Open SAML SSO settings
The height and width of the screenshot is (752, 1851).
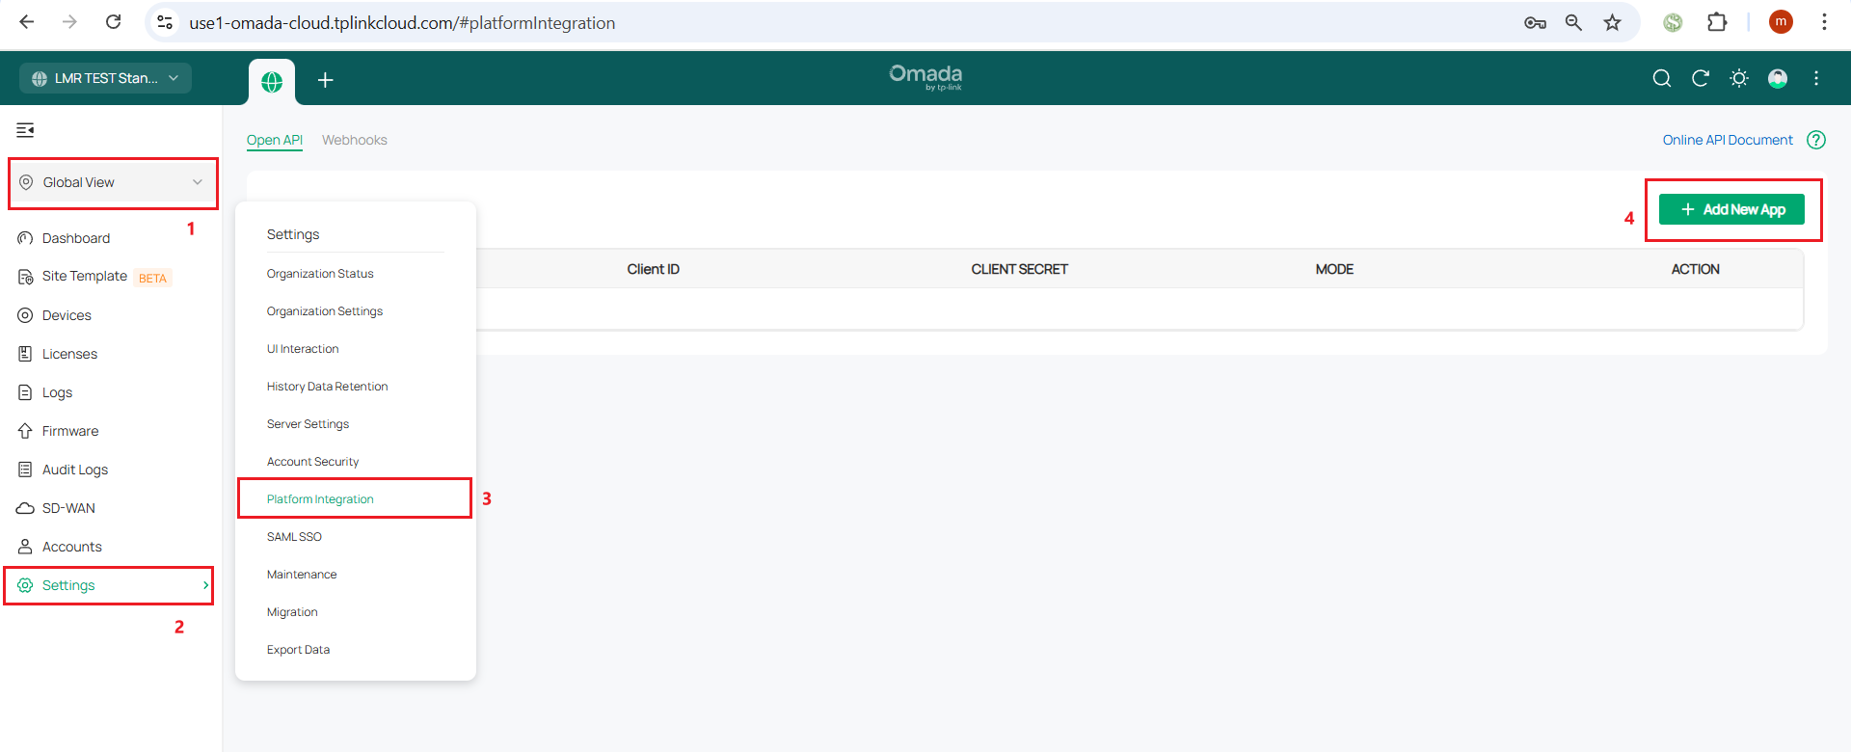click(294, 537)
